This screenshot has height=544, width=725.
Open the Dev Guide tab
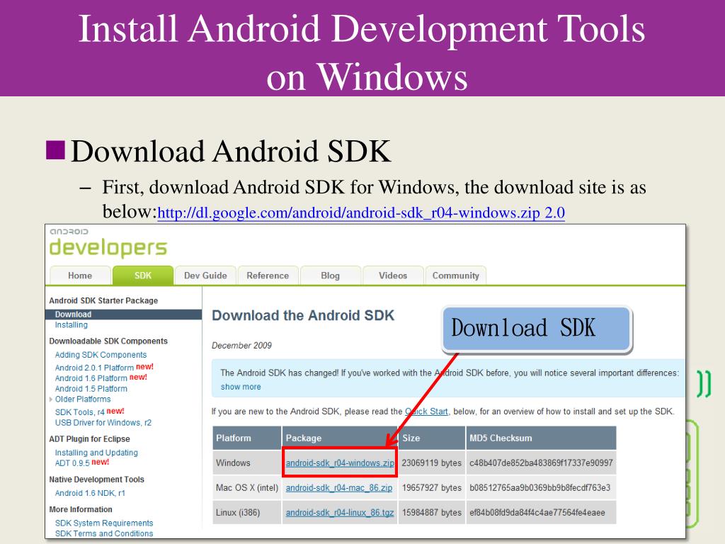[x=205, y=276]
